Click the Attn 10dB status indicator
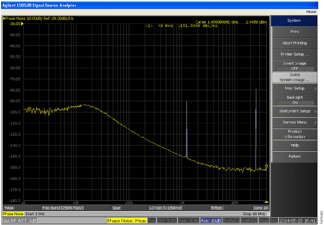324x225 pixels. tap(211, 221)
